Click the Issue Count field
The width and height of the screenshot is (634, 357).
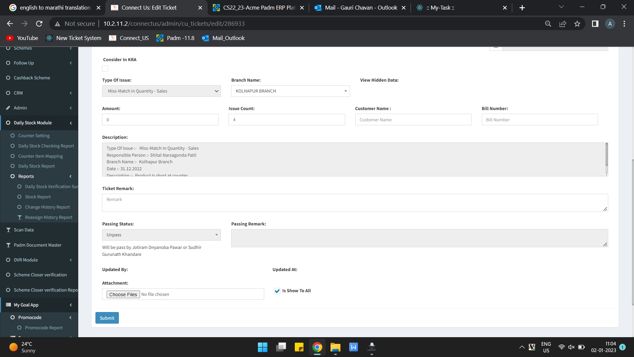point(287,120)
